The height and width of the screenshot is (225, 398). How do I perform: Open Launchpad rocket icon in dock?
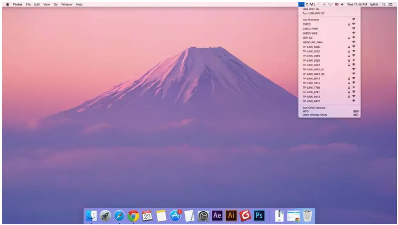[105, 216]
